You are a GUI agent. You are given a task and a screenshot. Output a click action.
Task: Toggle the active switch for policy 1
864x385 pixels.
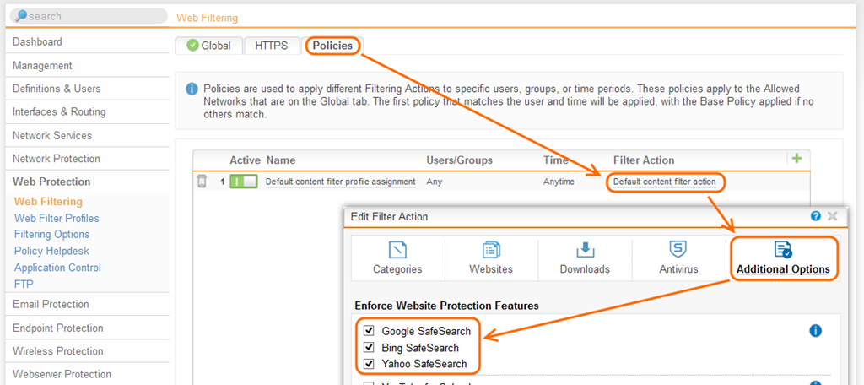[243, 182]
